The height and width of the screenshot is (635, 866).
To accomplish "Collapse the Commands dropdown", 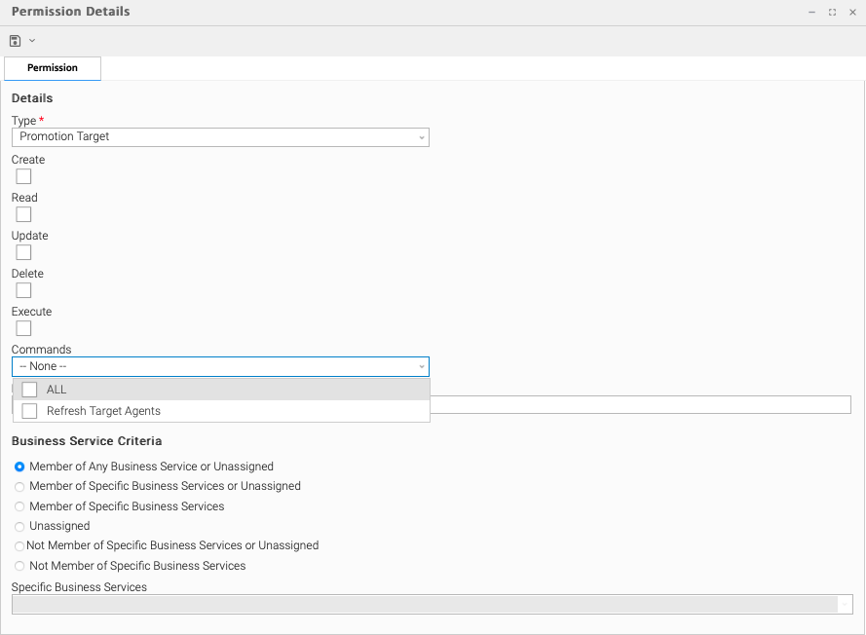I will 422,367.
